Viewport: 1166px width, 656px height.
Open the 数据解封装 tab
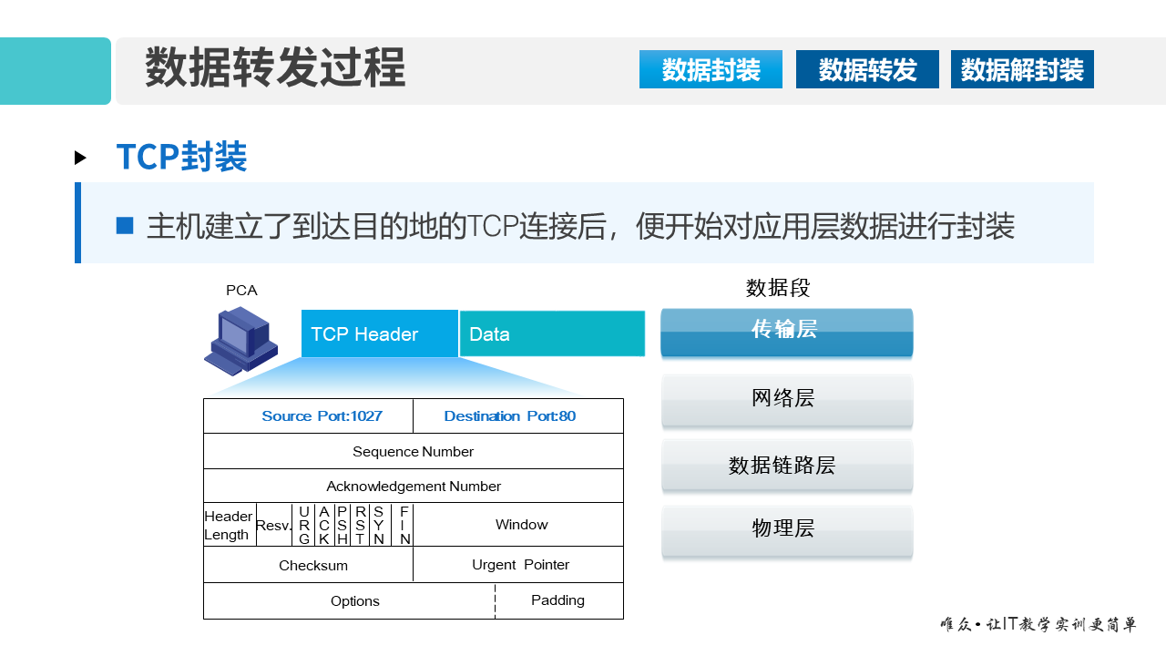tap(1021, 68)
